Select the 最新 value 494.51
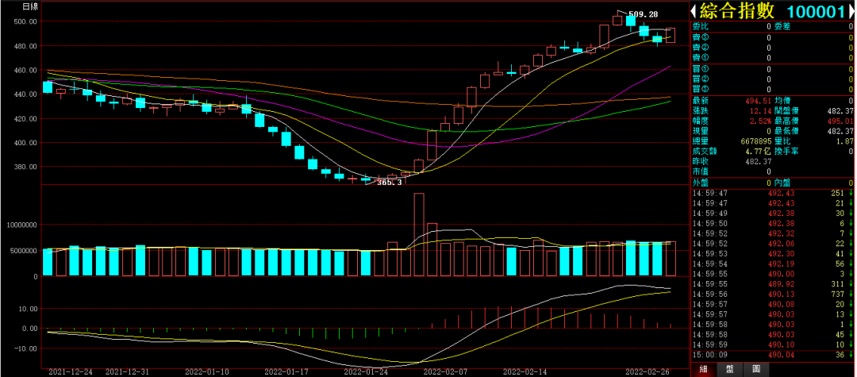 758,101
